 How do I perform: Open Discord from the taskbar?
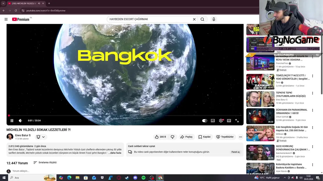pos(135,178)
